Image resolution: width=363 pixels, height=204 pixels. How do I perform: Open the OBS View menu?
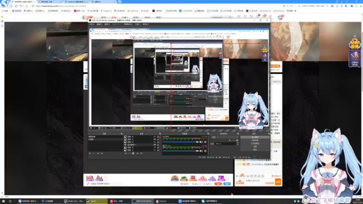click(107, 24)
